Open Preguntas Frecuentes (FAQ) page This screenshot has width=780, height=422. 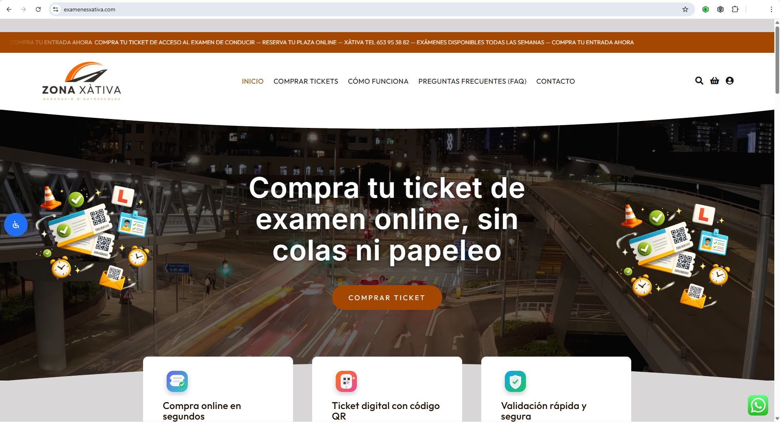click(472, 81)
